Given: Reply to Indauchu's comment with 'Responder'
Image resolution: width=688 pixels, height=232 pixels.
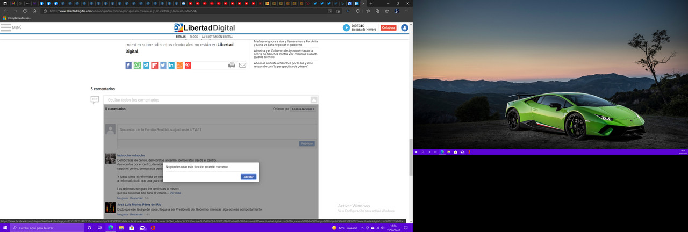Looking at the screenshot, I should pos(137,198).
